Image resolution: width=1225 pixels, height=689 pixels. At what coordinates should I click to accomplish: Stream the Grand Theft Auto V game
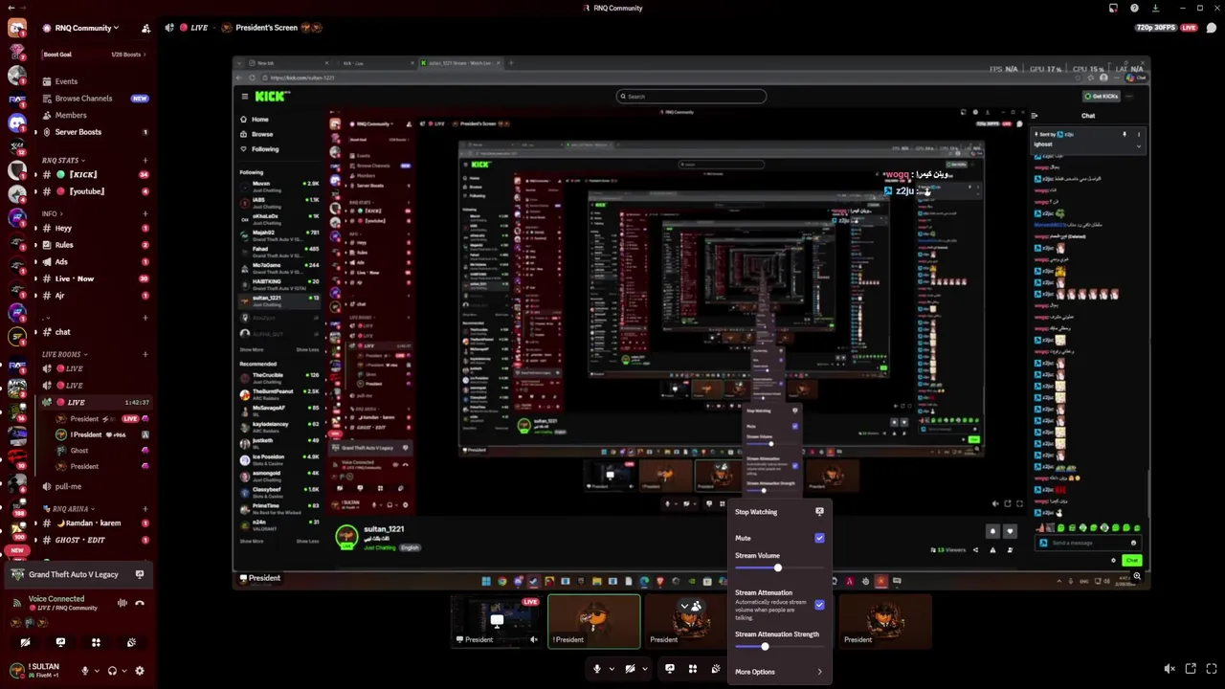tap(140, 574)
